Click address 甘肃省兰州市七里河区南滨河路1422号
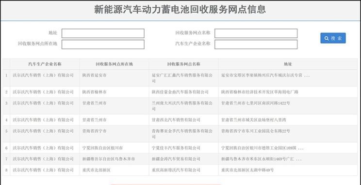Screen dimensions: 361x185 [x=256, y=103]
